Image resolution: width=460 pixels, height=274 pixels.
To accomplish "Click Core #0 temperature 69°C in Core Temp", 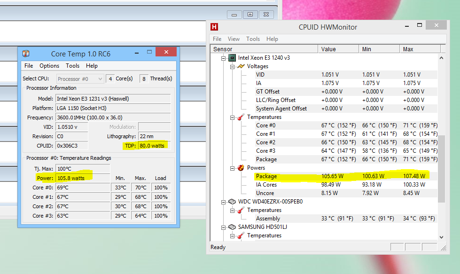I will [x=83, y=188].
